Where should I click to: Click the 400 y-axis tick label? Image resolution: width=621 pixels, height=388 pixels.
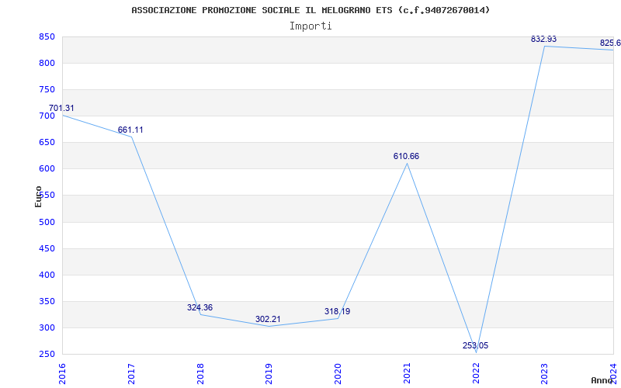click(47, 275)
